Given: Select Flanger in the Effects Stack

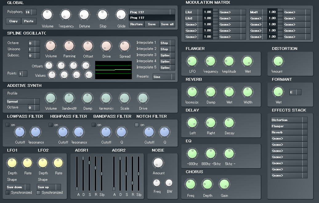Looking at the screenshot, I should click(x=289, y=126).
